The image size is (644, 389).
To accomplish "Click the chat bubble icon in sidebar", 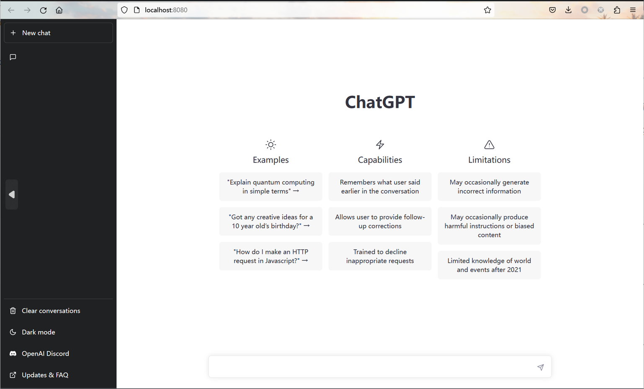I will [13, 57].
